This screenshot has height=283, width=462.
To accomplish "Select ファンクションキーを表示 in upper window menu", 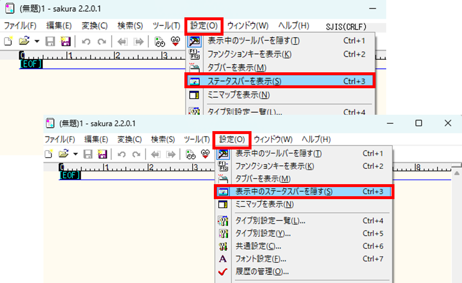I will point(280,54).
